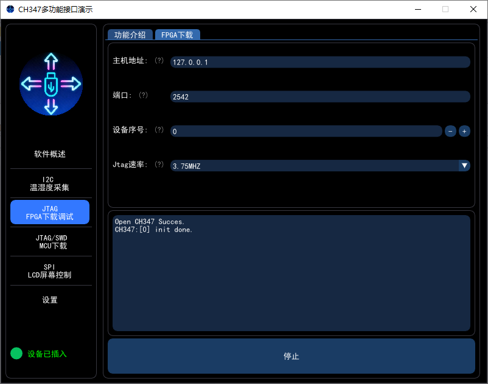The height and width of the screenshot is (384, 488).
Task: Open the 设置 sidebar page
Action: click(50, 300)
